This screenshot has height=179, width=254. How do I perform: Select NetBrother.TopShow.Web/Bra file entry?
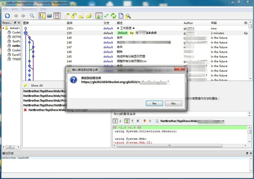[44, 91]
